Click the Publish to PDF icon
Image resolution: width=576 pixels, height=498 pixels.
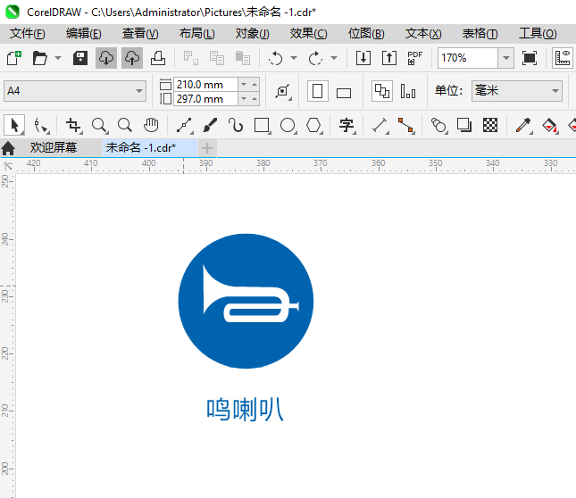coord(415,58)
